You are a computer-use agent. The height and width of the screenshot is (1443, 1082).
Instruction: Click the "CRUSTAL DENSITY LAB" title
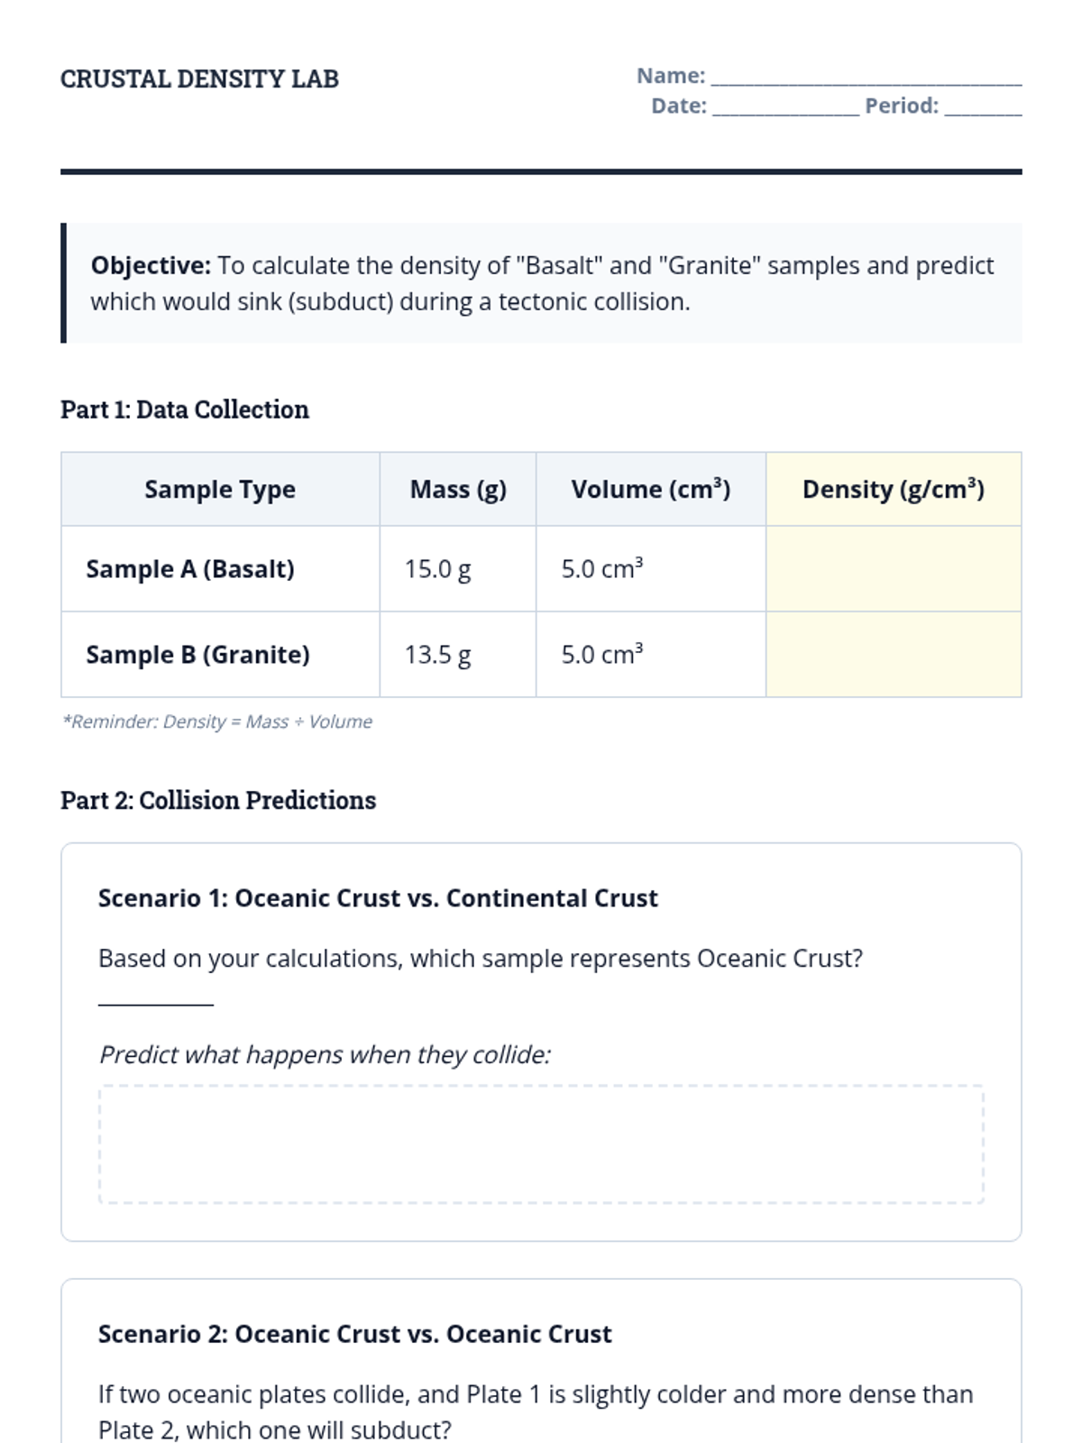point(199,79)
